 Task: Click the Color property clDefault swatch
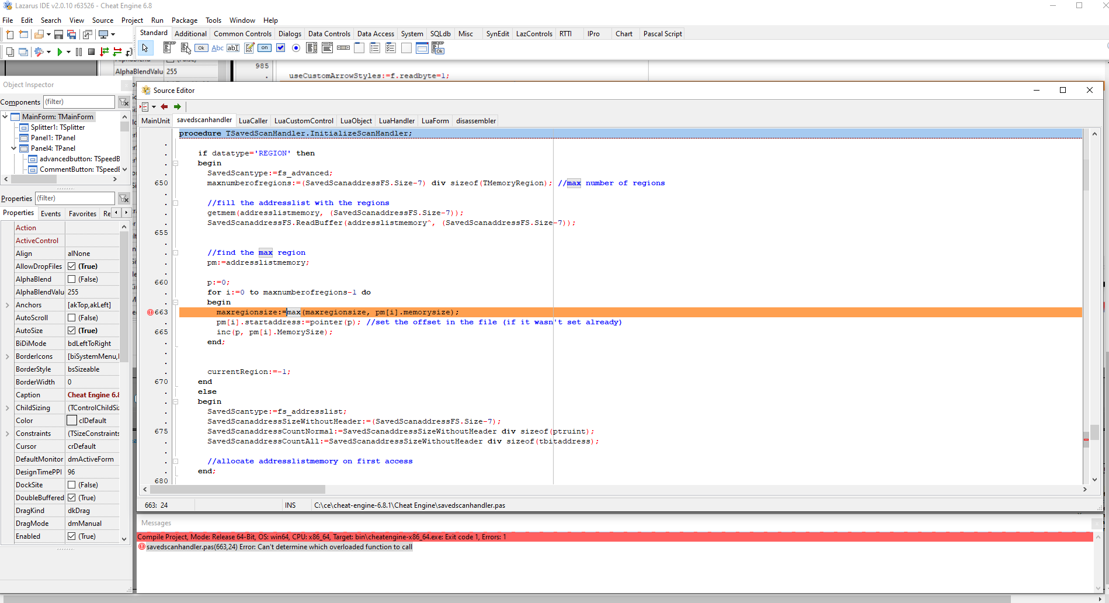tap(72, 421)
